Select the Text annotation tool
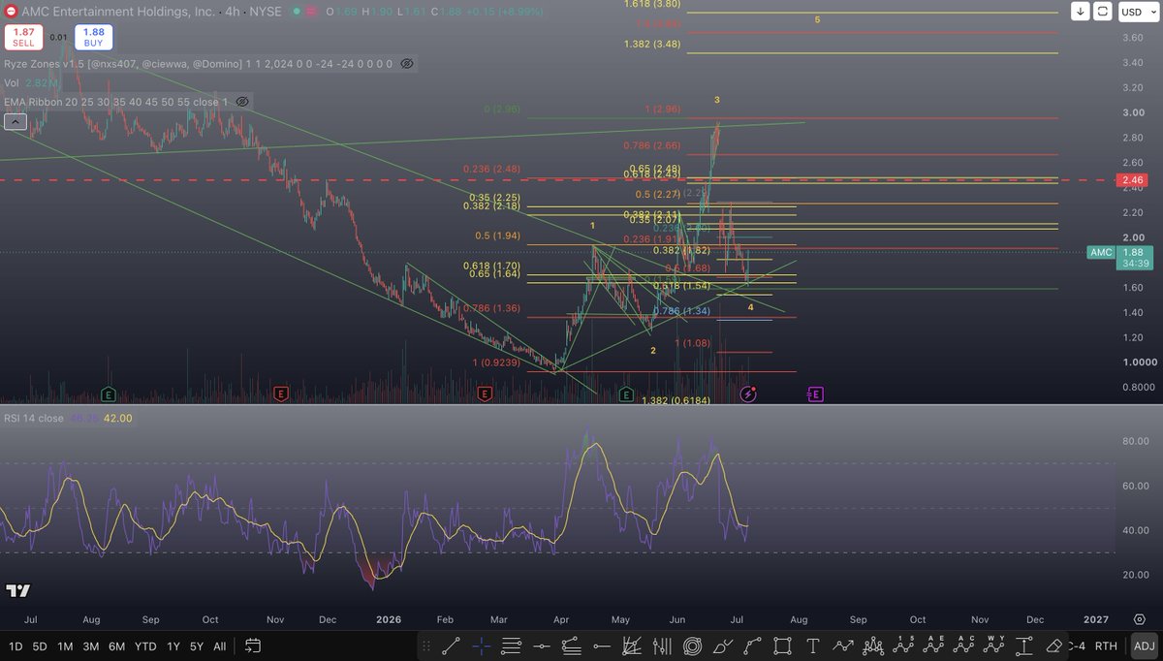1163x661 pixels. coord(813,645)
